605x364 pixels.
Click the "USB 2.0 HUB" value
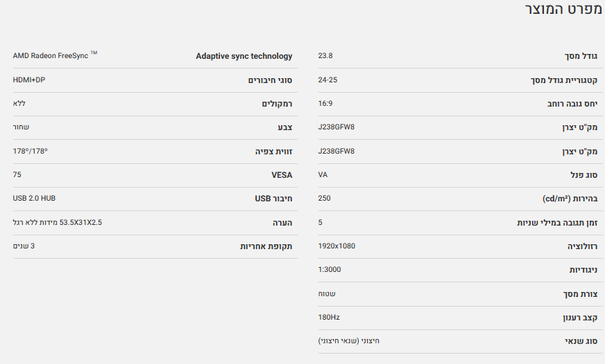click(34, 198)
